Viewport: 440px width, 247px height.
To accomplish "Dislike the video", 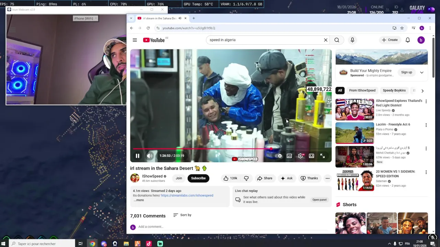I will click(x=246, y=178).
